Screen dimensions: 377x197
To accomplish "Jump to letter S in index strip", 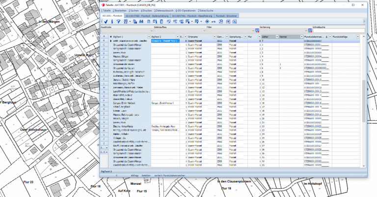I will [x=104, y=113].
